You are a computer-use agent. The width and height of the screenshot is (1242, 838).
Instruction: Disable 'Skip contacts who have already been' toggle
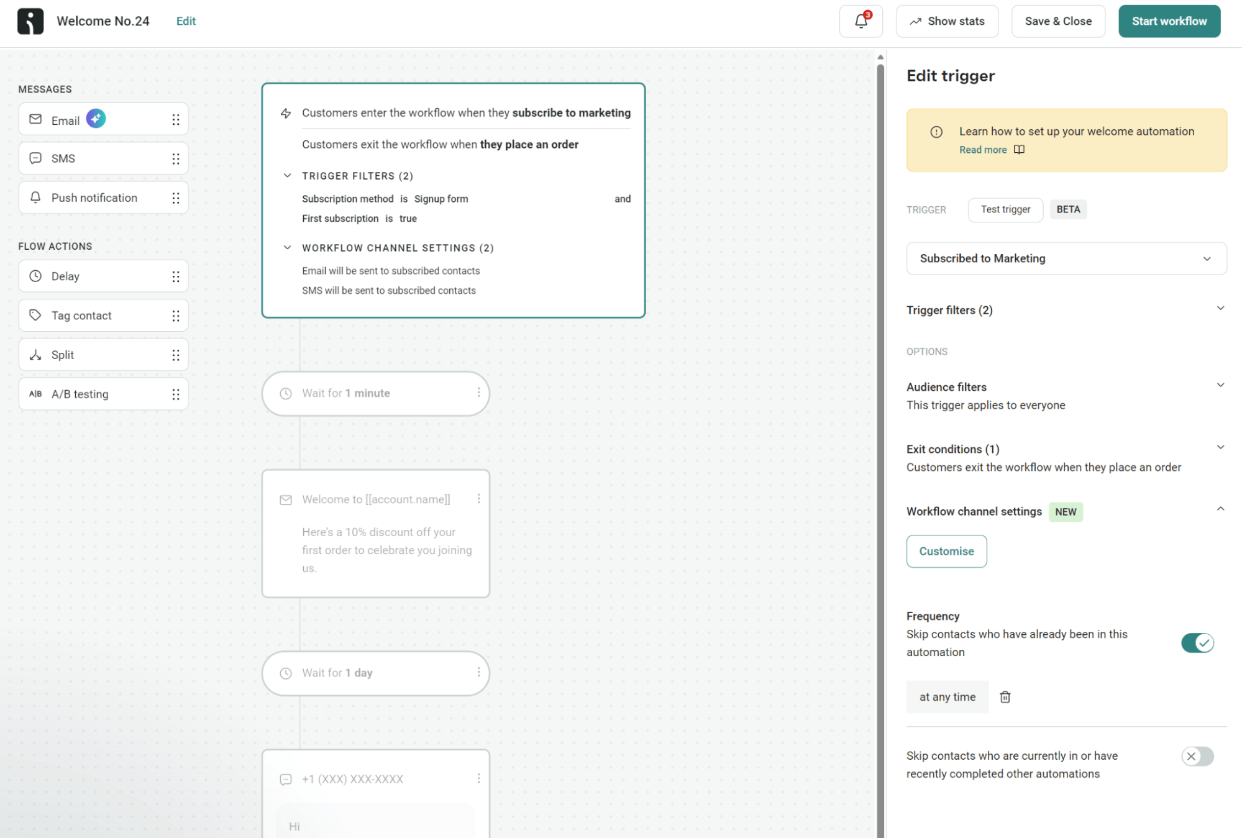1197,643
